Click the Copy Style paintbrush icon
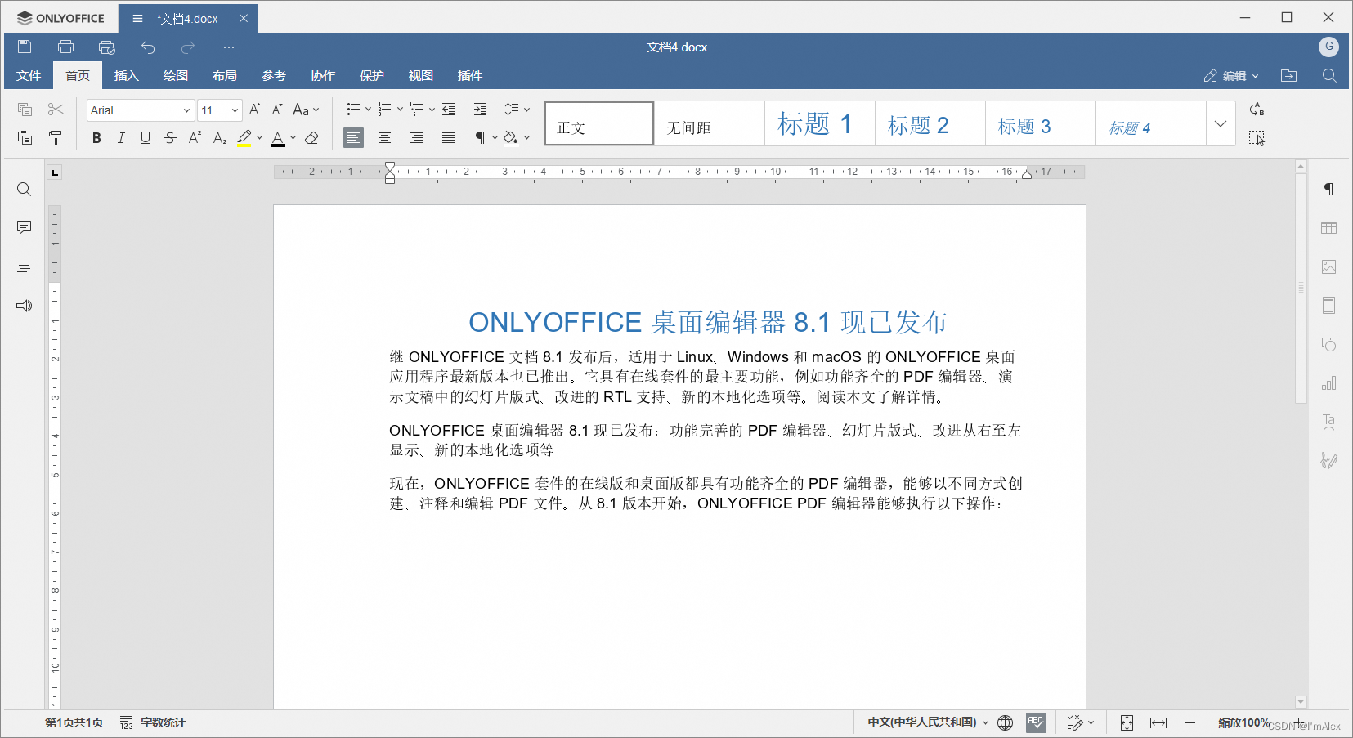 56,137
